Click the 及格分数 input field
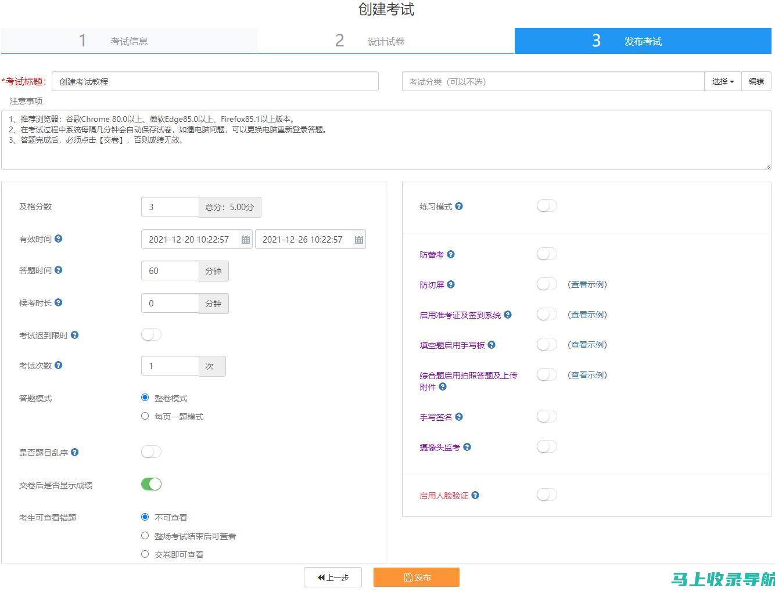Image resolution: width=775 pixels, height=592 pixels. (x=170, y=207)
